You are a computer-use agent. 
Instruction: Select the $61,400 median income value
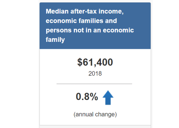pos(95,62)
